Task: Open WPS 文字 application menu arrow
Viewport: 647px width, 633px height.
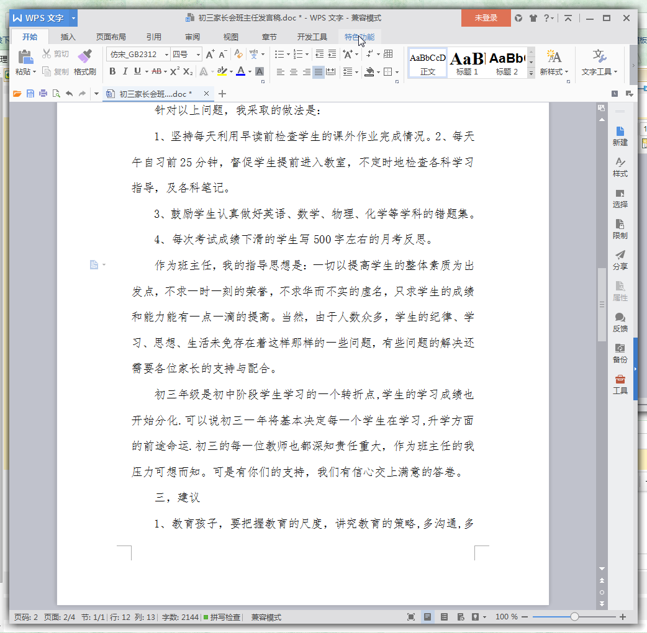Action: tap(73, 18)
